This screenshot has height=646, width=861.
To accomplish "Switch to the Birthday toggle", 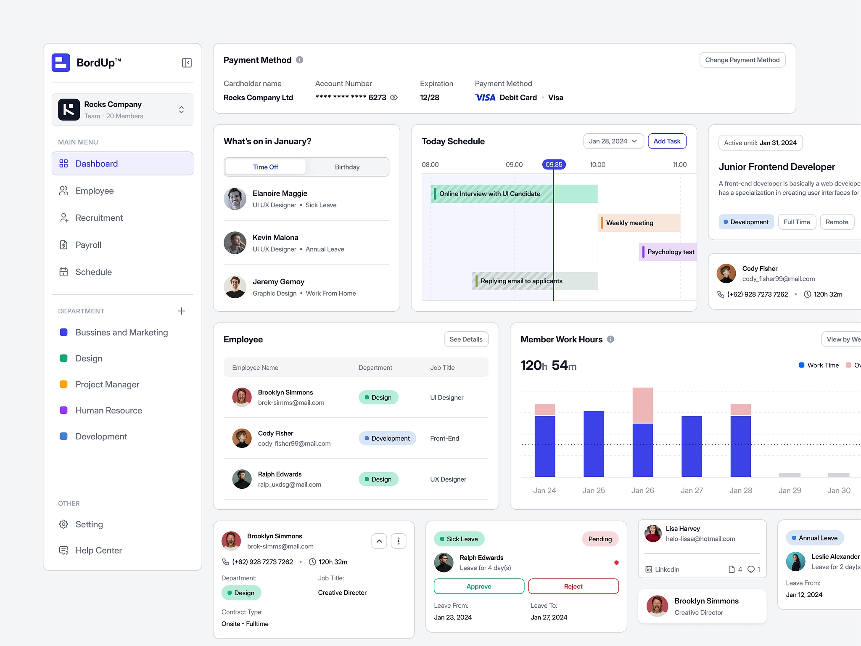I will [347, 167].
